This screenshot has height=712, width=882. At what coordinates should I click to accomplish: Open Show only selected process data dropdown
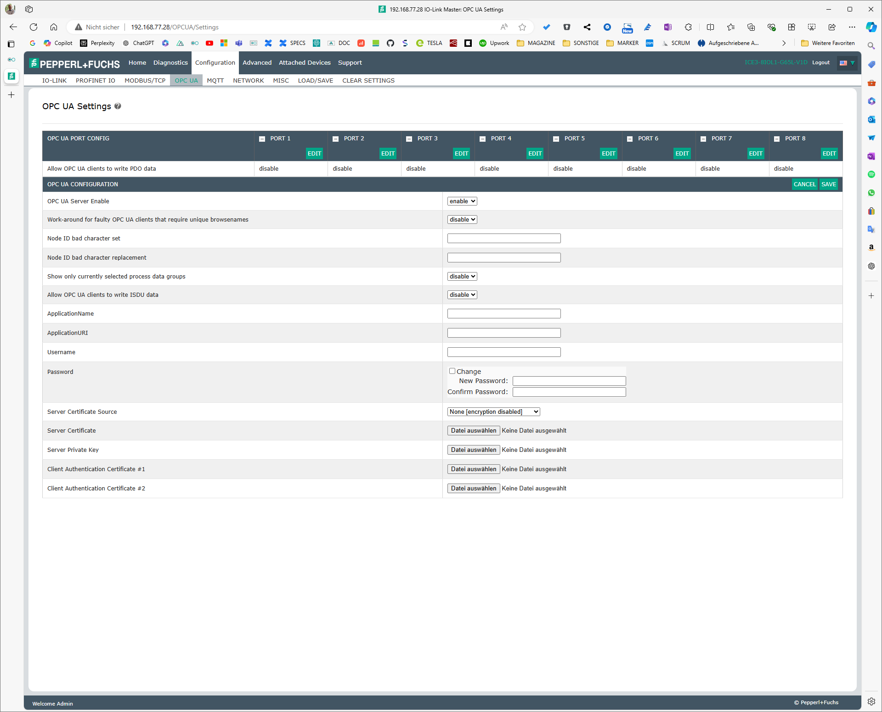point(462,277)
